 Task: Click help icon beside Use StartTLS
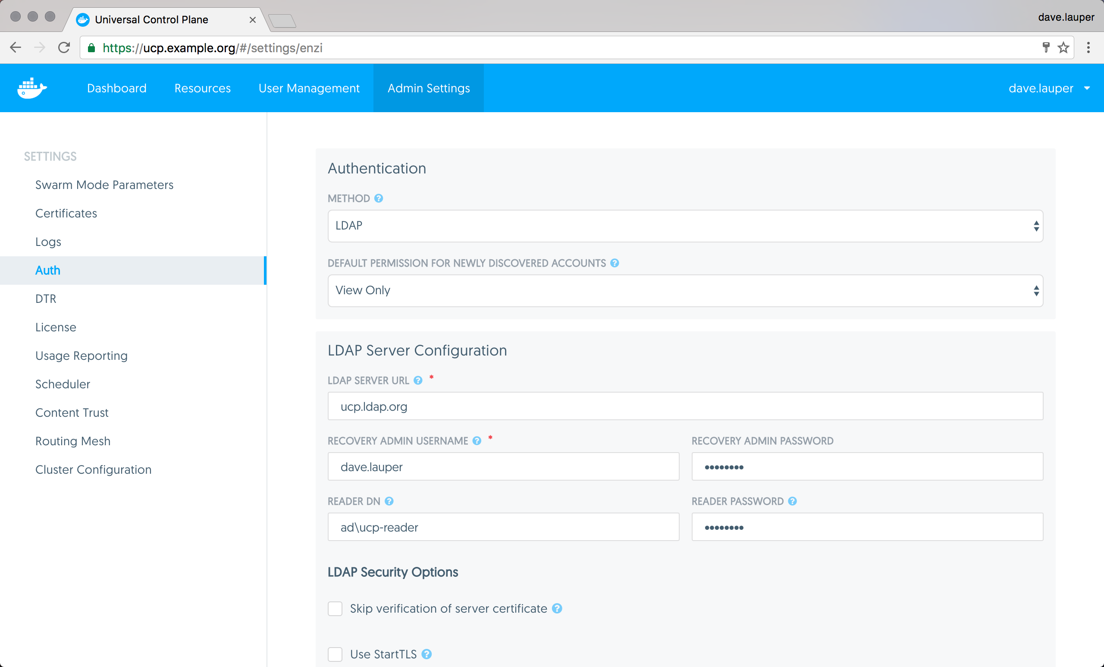coord(427,654)
